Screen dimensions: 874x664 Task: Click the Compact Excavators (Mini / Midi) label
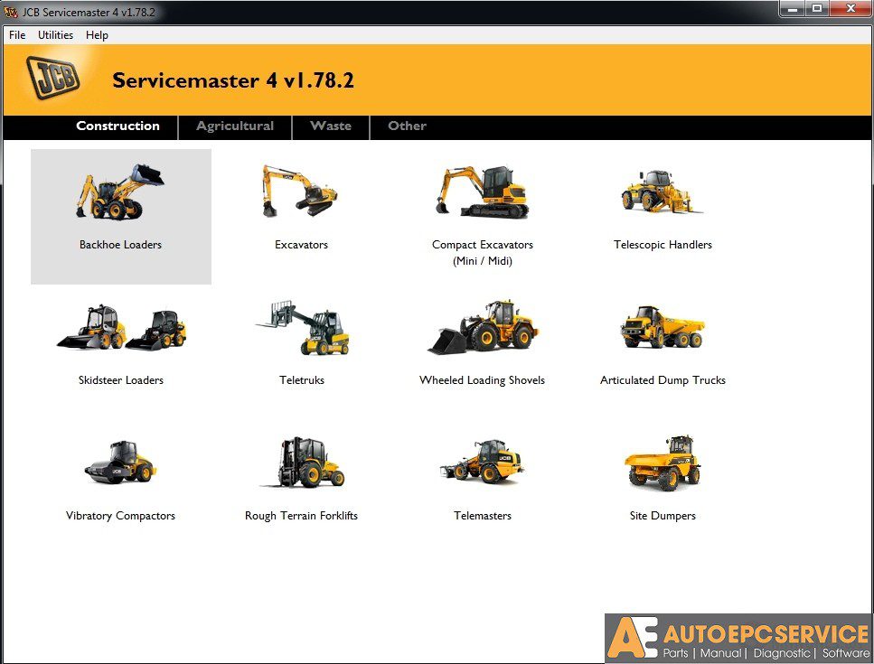pos(482,252)
